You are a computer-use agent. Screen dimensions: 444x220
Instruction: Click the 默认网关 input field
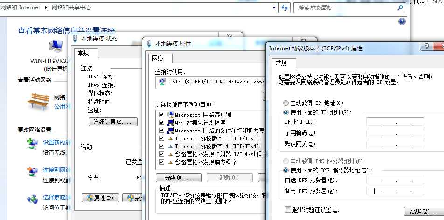tap(395, 144)
